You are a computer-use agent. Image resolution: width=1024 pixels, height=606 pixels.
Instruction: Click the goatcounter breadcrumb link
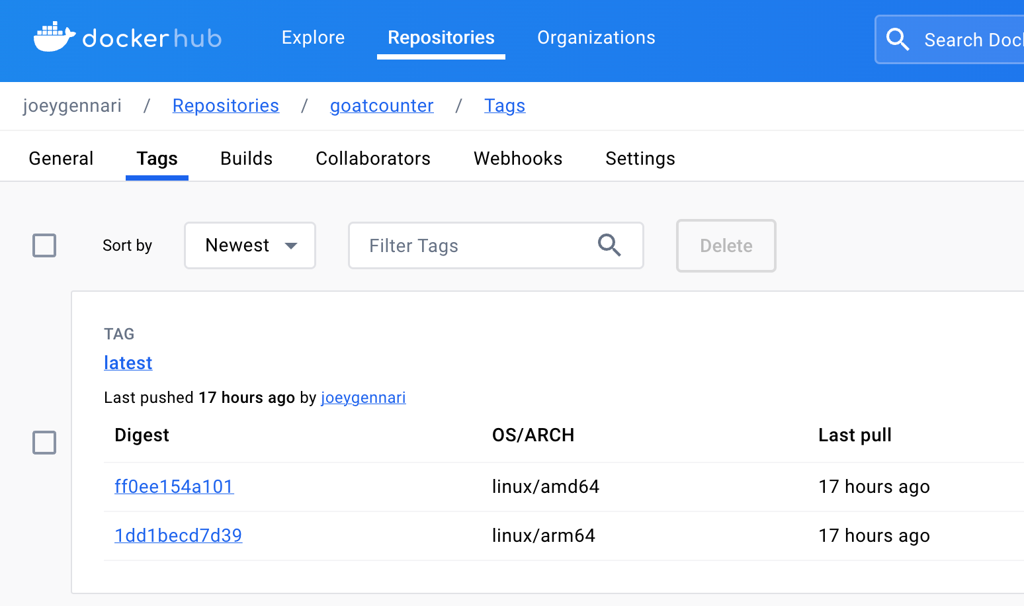[382, 106]
